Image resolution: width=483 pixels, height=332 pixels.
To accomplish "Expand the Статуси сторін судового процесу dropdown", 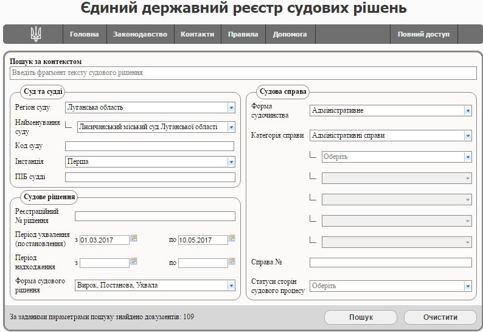I will point(467,286).
